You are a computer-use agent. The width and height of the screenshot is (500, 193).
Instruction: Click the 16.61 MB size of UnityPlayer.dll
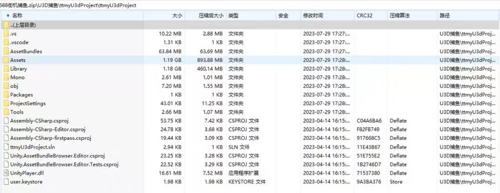click(170, 173)
